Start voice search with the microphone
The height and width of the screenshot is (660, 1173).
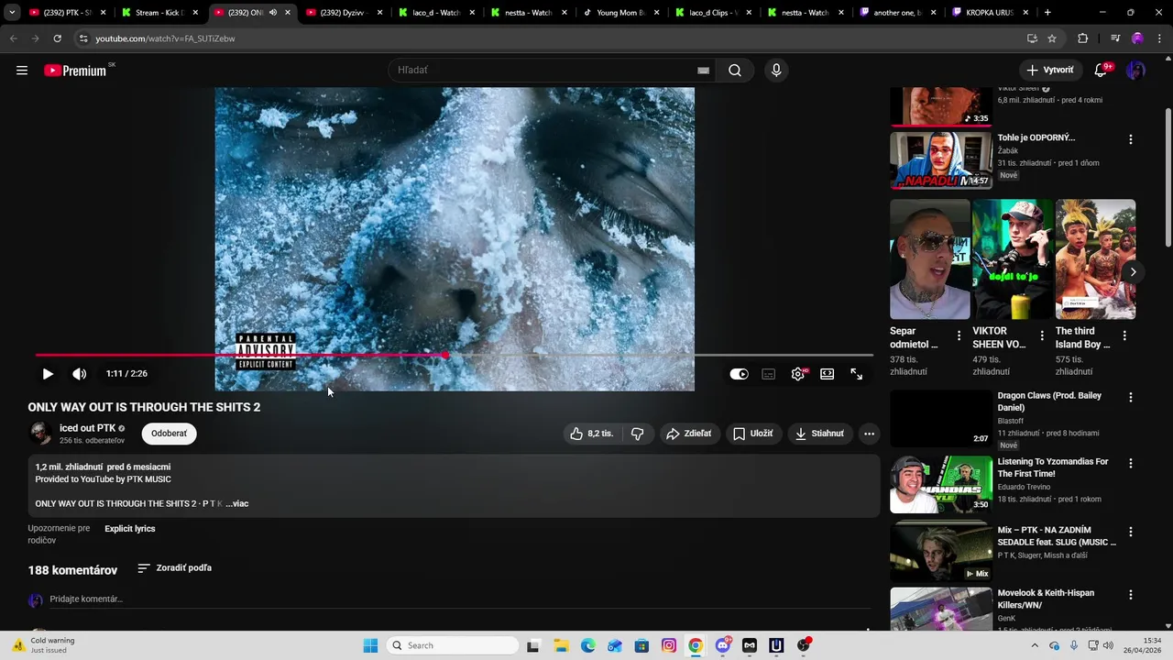pos(776,71)
